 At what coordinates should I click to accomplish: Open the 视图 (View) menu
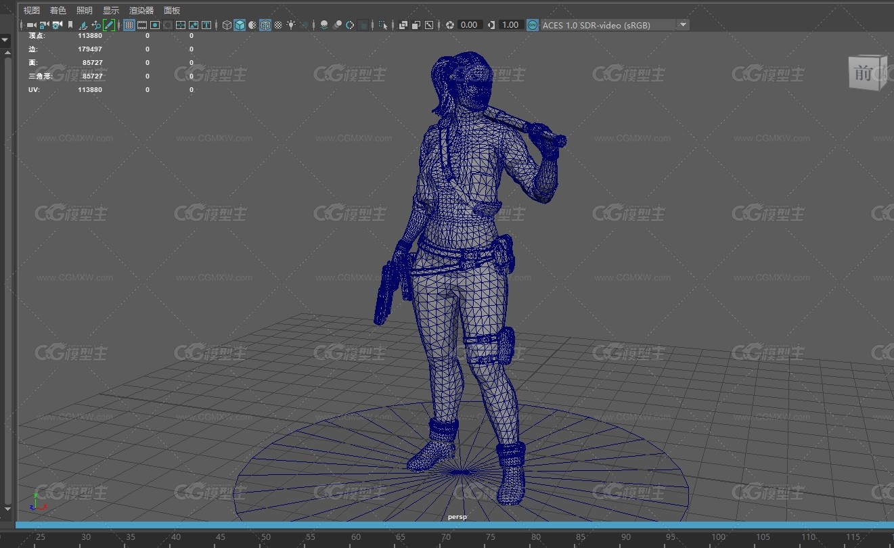tap(32, 10)
